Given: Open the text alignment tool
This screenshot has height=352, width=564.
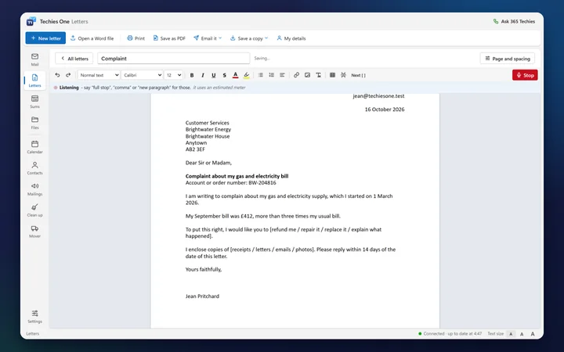Looking at the screenshot, I should [282, 75].
